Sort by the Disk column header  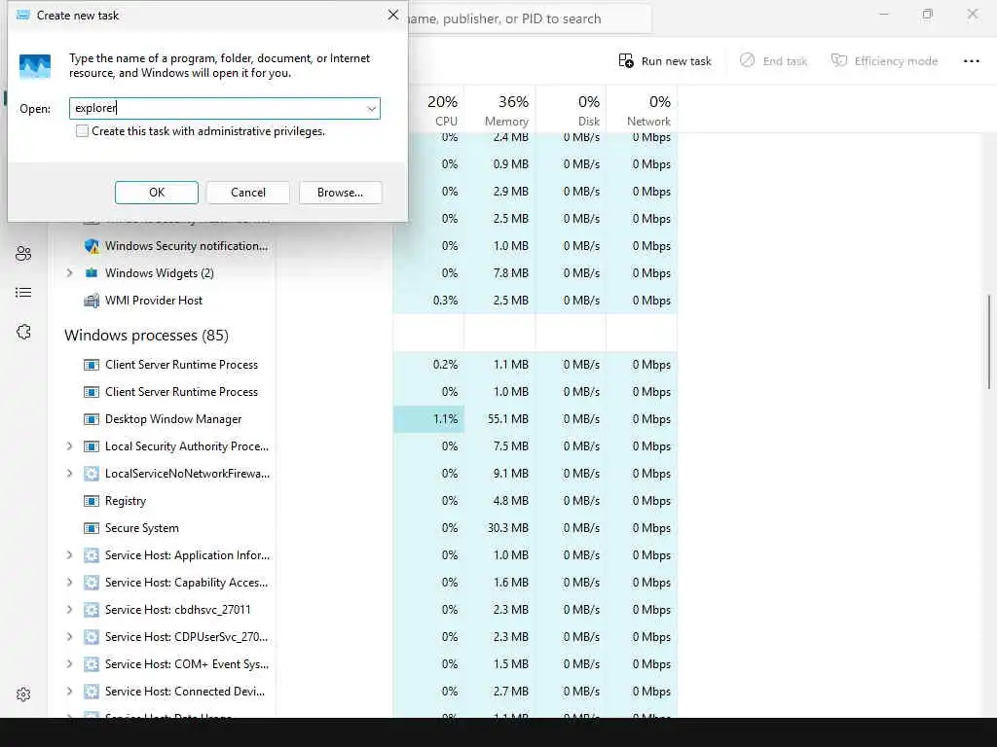tap(571, 110)
